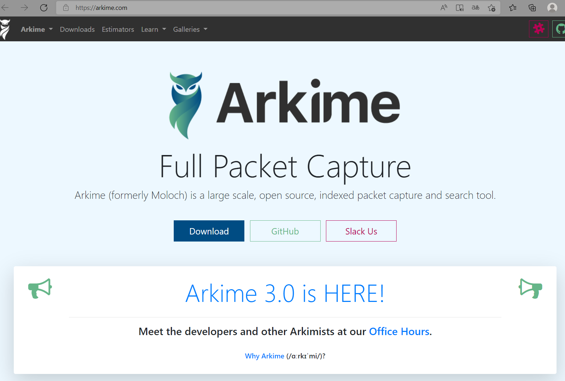This screenshot has width=565, height=381.
Task: Open the Office Hours link
Action: 399,332
